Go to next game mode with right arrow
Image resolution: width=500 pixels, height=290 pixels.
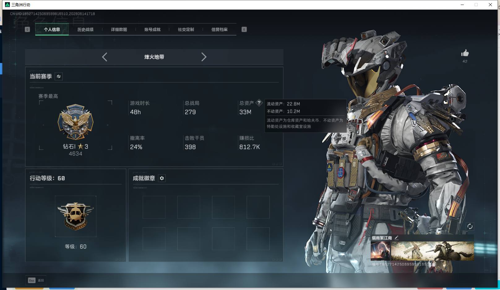tap(204, 57)
